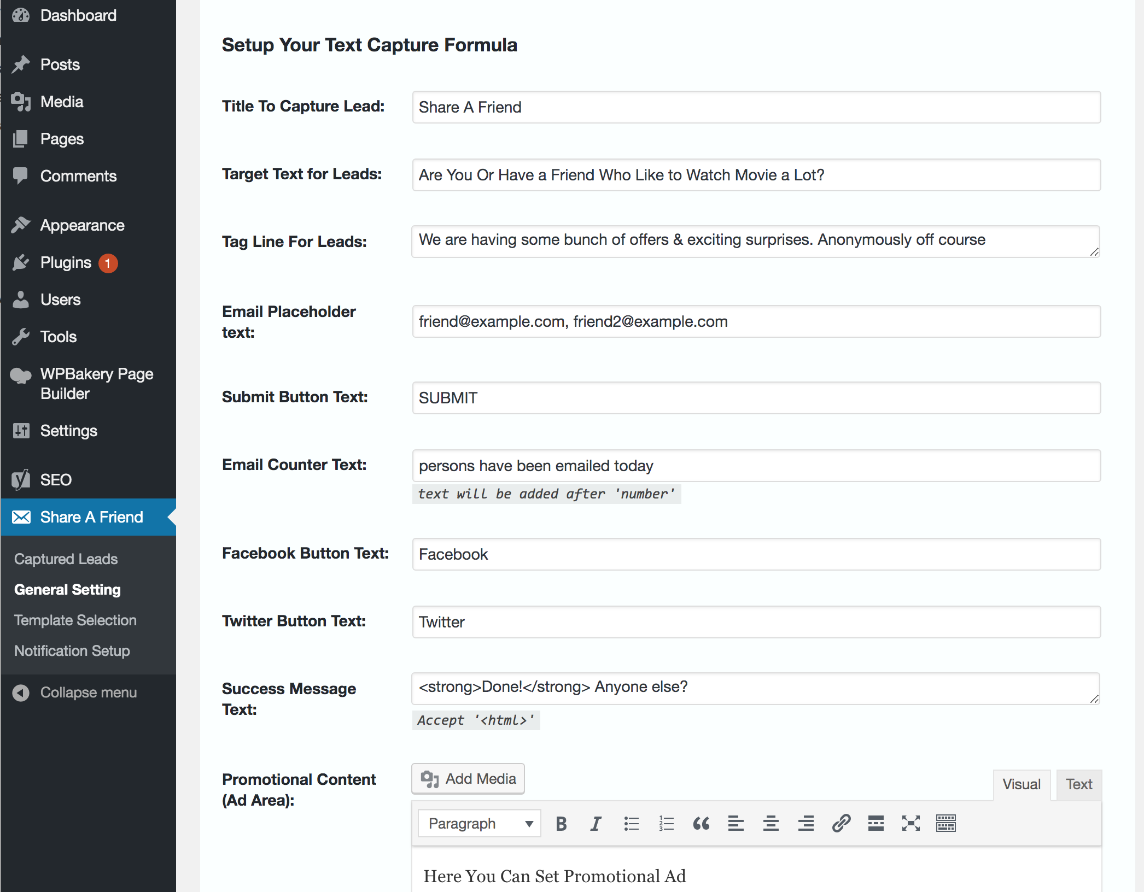Toggle bold formatting in editor toolbar
The width and height of the screenshot is (1144, 892).
click(x=561, y=823)
